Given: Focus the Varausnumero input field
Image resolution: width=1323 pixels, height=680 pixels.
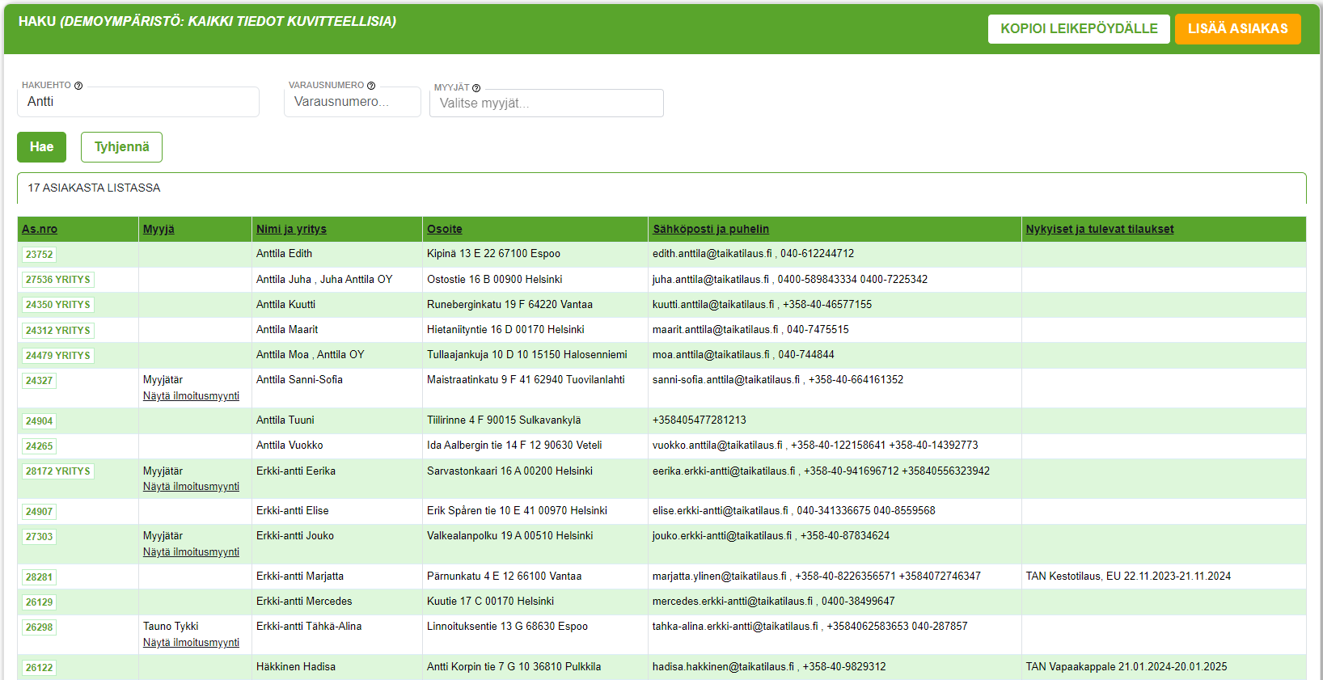Looking at the screenshot, I should 353,102.
